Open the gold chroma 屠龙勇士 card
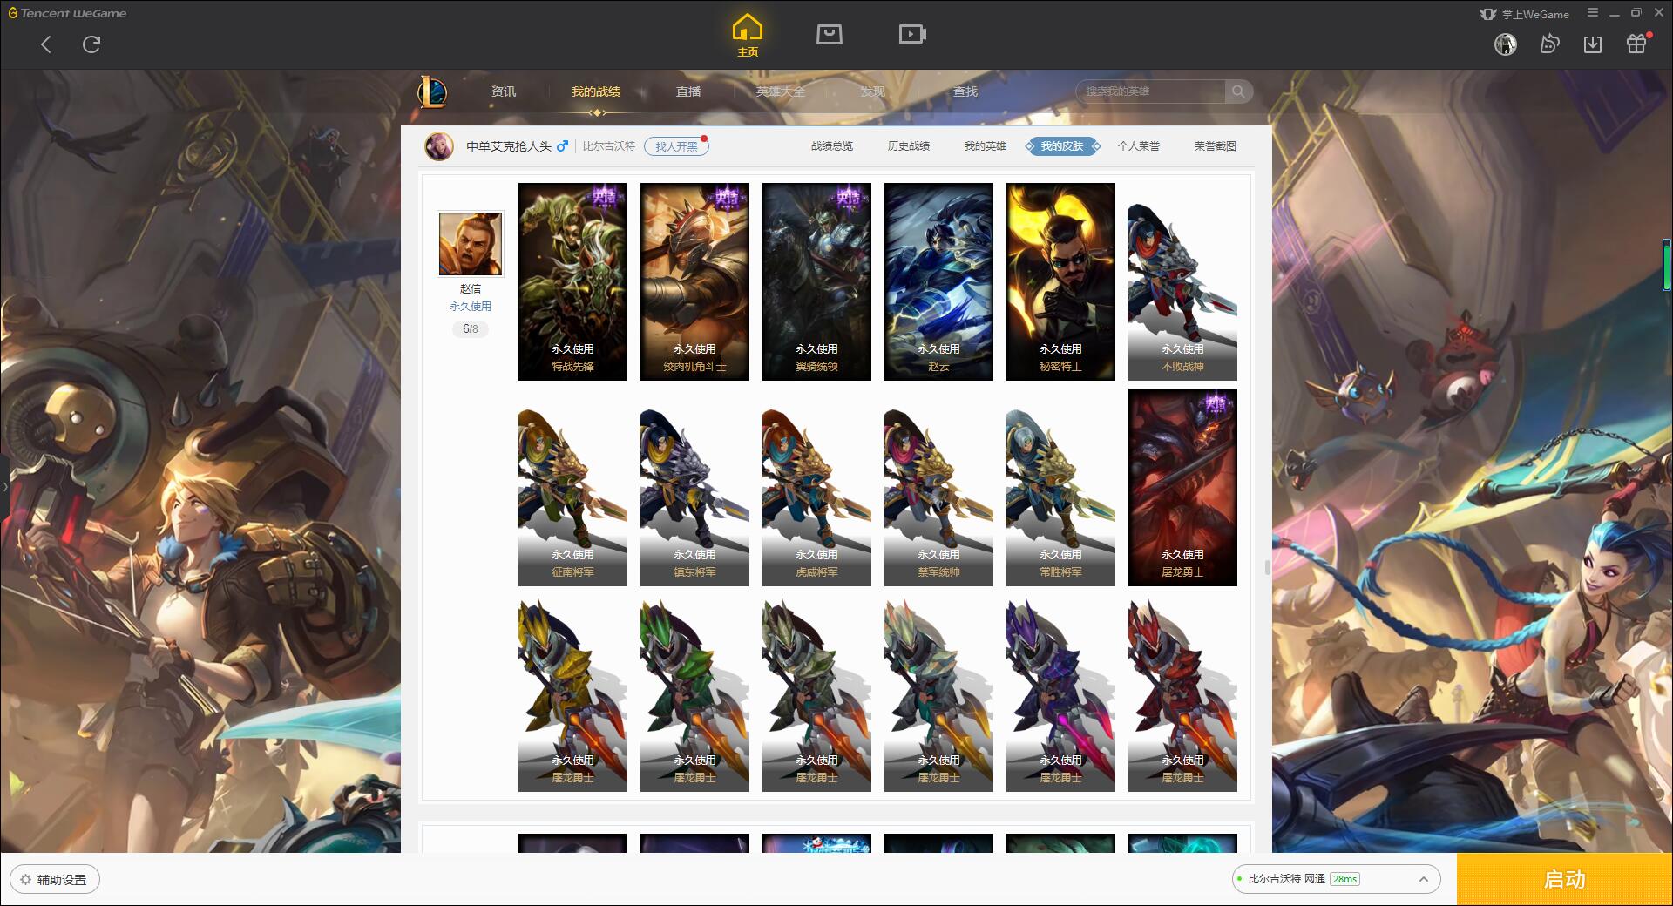Screen dimensions: 1673x906 click(572, 694)
